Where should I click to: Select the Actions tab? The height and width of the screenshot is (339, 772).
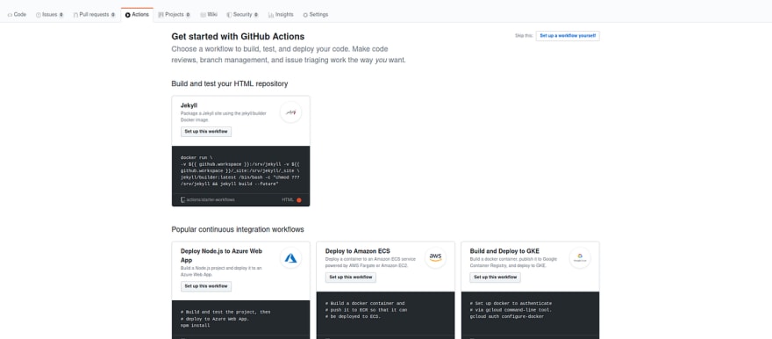pyautogui.click(x=137, y=15)
